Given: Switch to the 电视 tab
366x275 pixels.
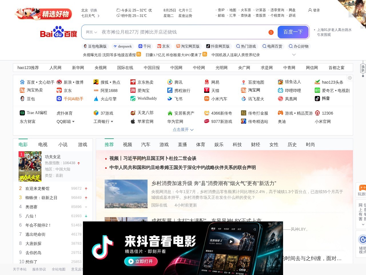Looking at the screenshot, I should pos(43,145).
